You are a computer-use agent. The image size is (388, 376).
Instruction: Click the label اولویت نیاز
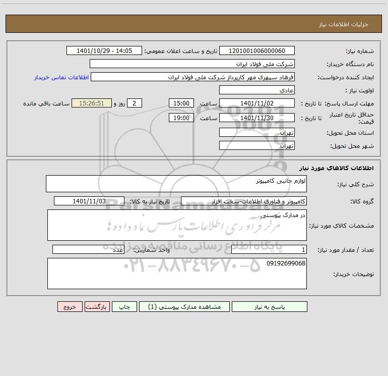360,90
